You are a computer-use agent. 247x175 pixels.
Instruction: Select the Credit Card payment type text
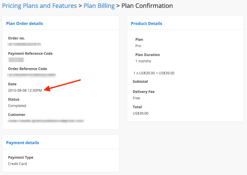click(17, 164)
